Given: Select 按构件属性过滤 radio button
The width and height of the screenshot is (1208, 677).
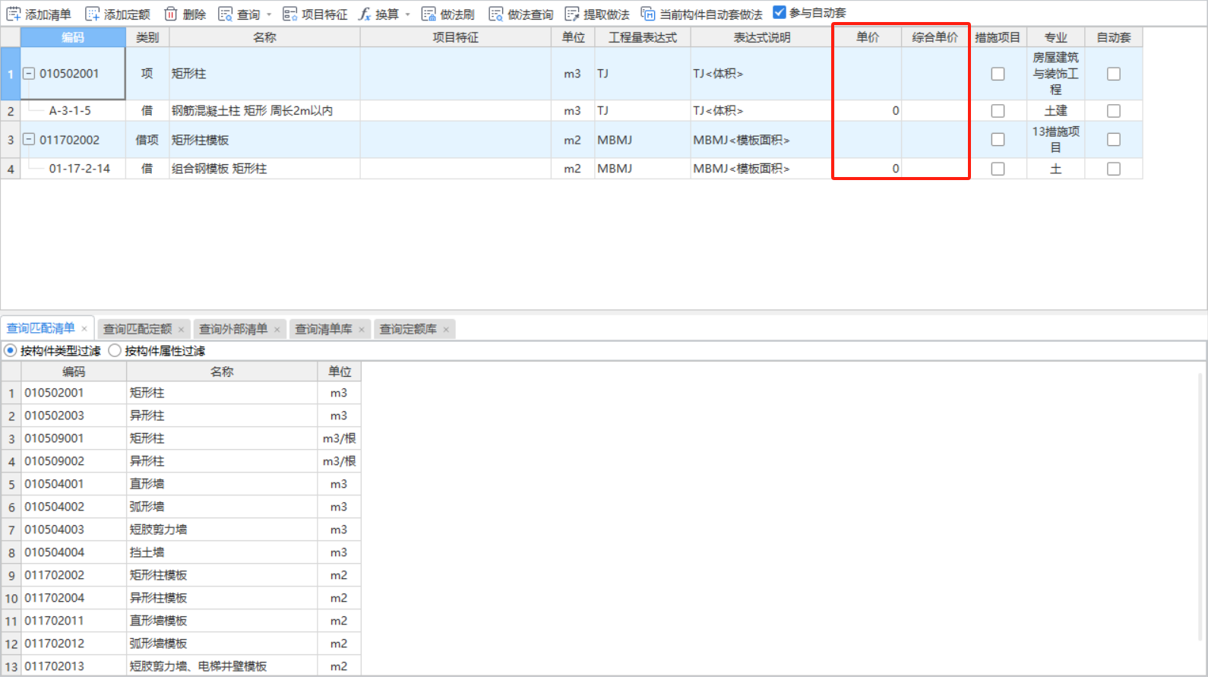Looking at the screenshot, I should point(115,350).
